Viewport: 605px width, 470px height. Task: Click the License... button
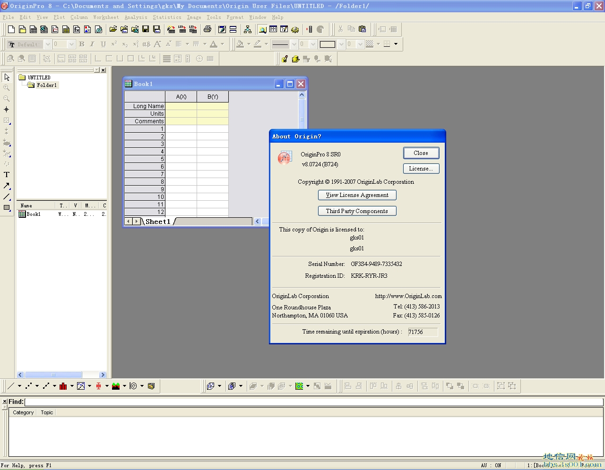tap(421, 169)
